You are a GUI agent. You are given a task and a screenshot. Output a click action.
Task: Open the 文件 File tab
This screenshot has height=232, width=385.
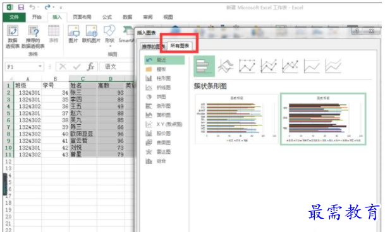(x=15, y=17)
